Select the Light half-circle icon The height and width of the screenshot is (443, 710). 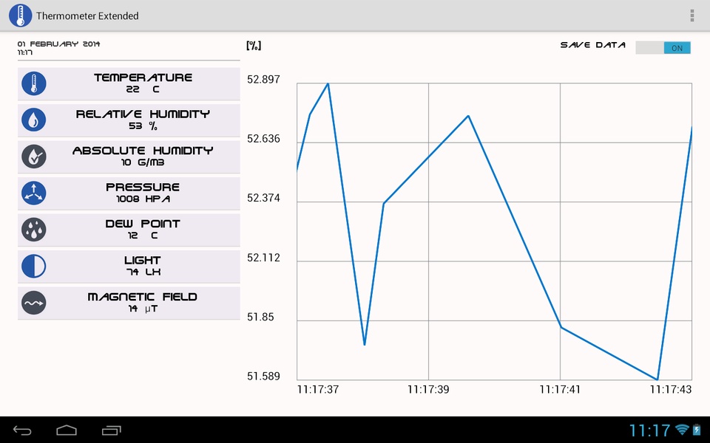[x=34, y=267]
